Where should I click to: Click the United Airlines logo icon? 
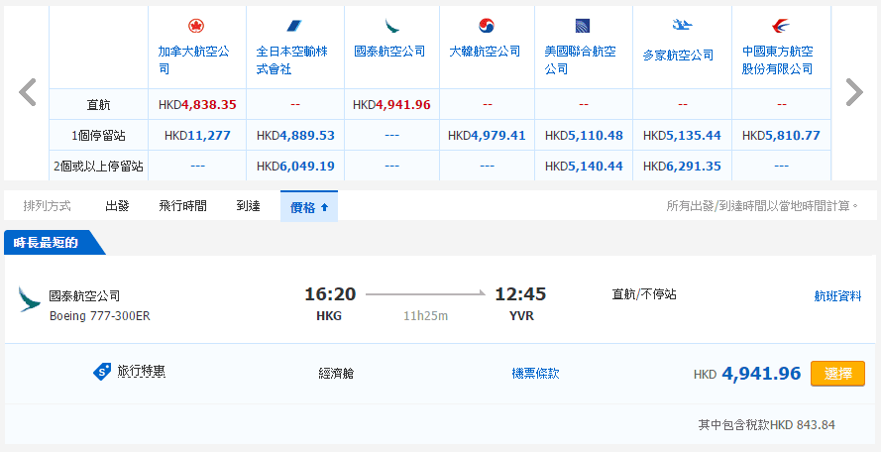[x=583, y=26]
